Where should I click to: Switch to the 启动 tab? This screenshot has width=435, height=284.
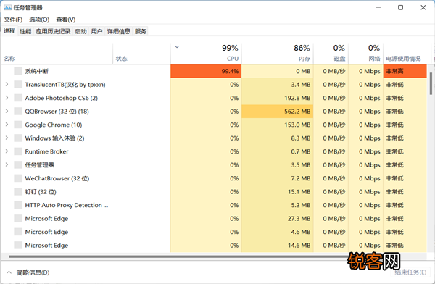point(80,31)
